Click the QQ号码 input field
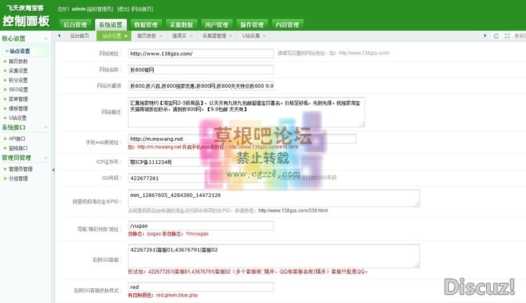 tap(200, 178)
